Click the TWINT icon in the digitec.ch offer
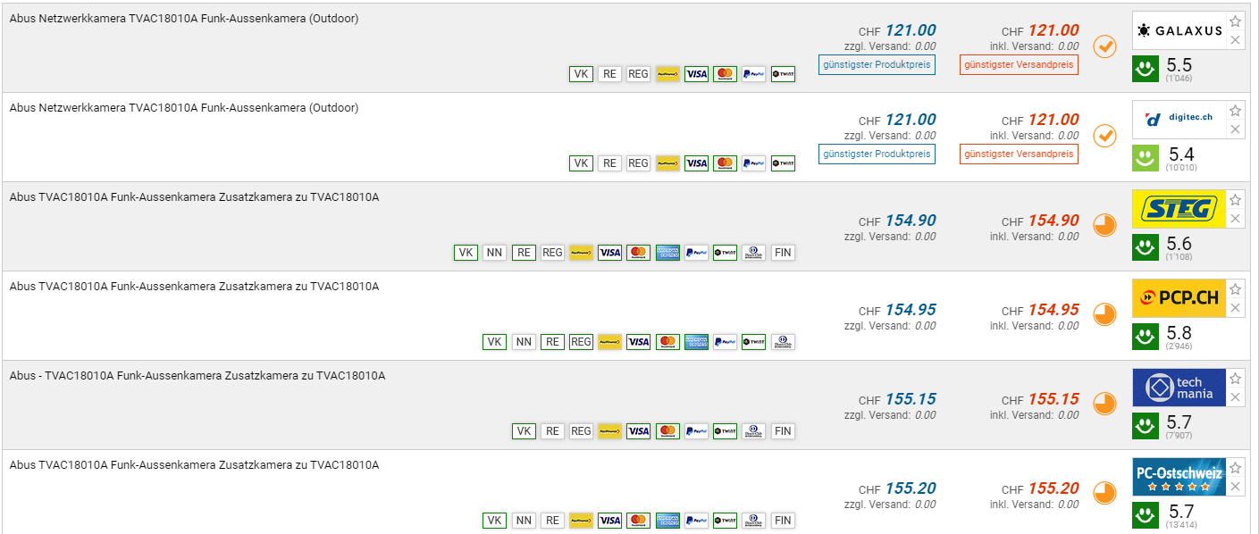Screen dimensions: 1259x534 783,163
